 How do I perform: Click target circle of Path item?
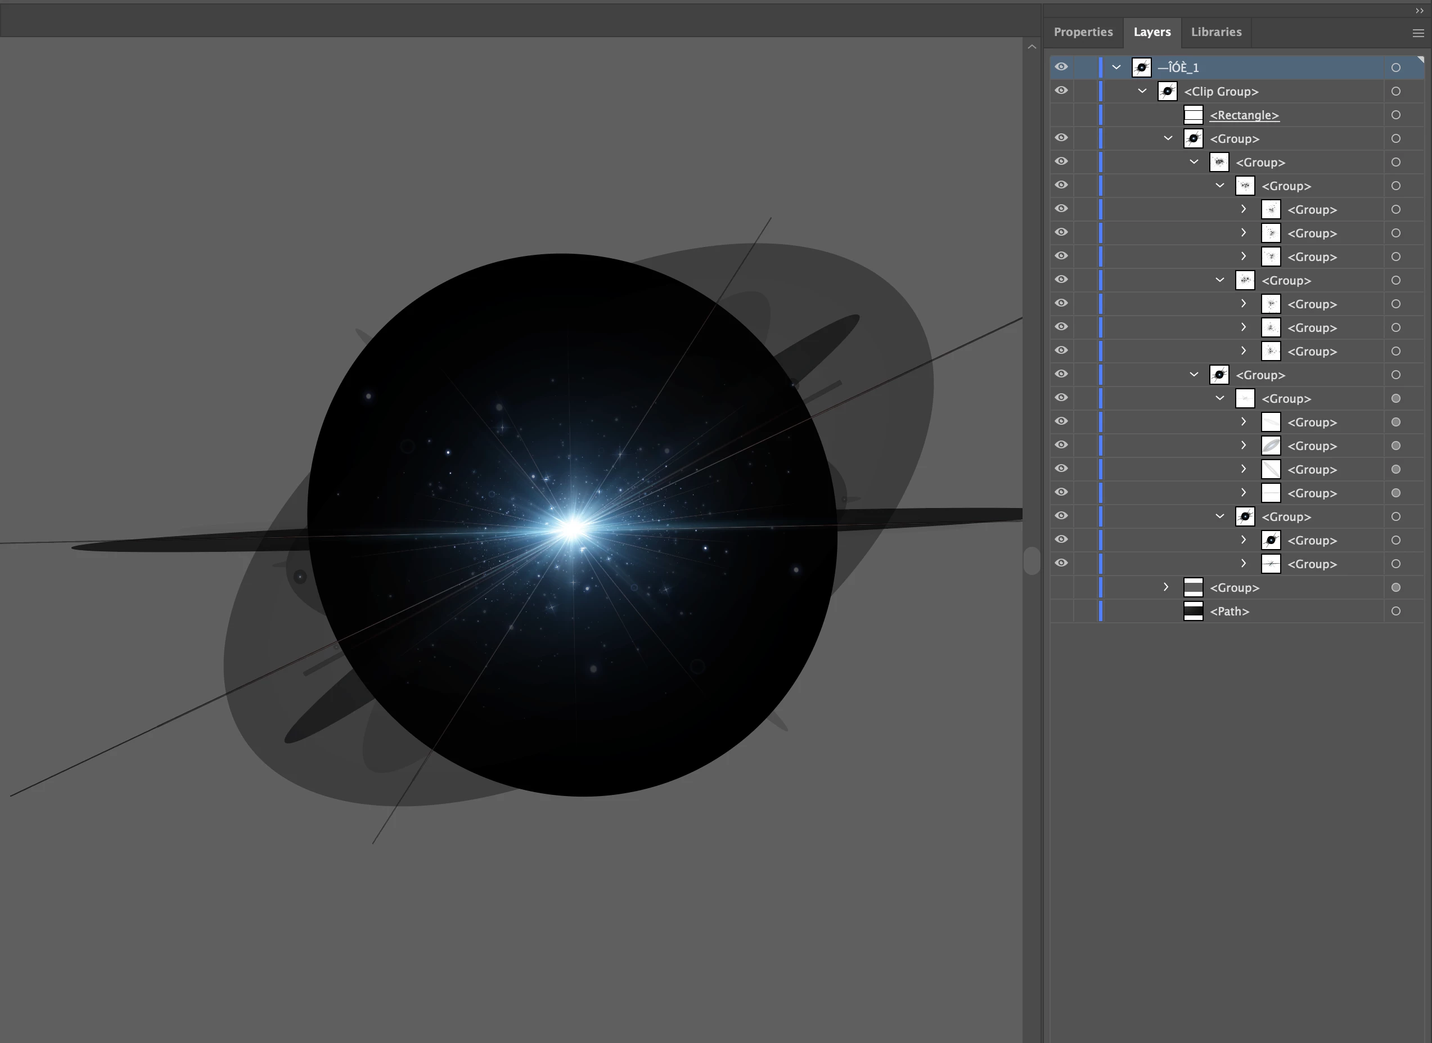[x=1395, y=611]
